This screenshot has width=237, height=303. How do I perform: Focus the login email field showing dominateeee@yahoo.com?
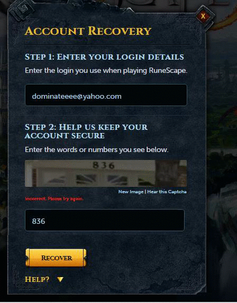click(x=106, y=95)
